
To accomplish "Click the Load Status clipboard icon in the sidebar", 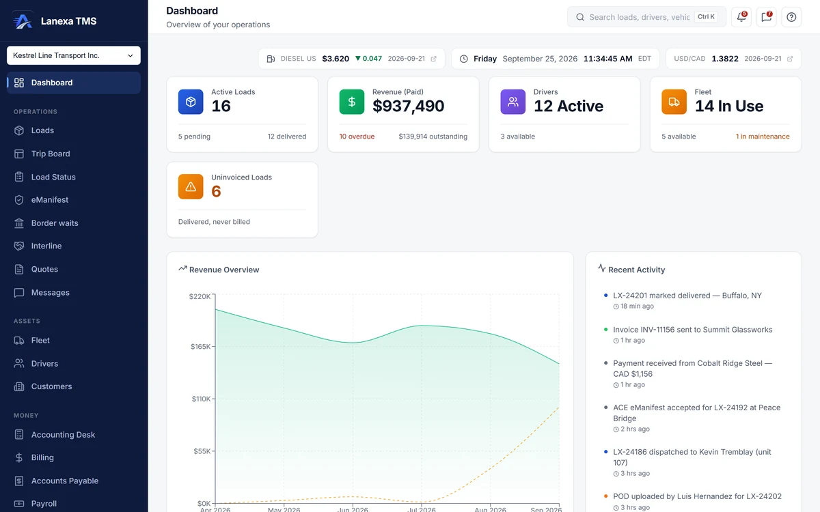I will point(19,177).
